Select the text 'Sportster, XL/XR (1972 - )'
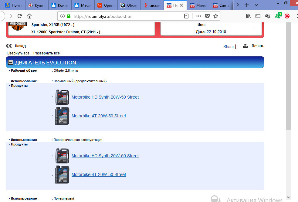 click(x=53, y=24)
